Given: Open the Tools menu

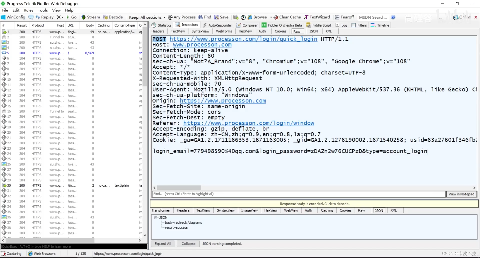Looking at the screenshot, I should (43, 10).
